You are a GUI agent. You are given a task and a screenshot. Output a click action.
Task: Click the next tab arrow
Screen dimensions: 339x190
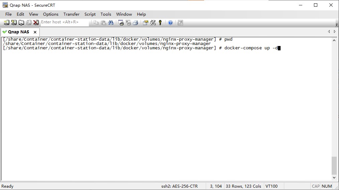pos(335,31)
